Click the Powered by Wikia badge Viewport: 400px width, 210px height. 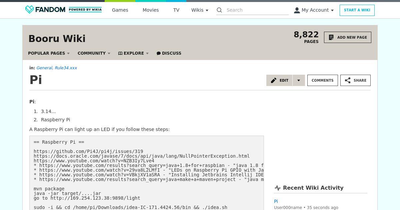(x=85, y=10)
